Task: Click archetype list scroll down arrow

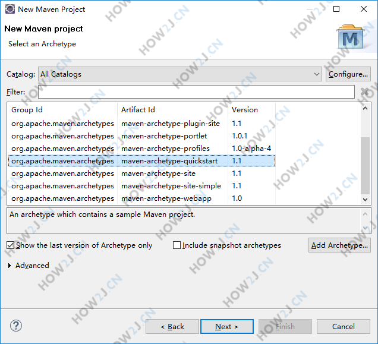Action: click(x=366, y=200)
